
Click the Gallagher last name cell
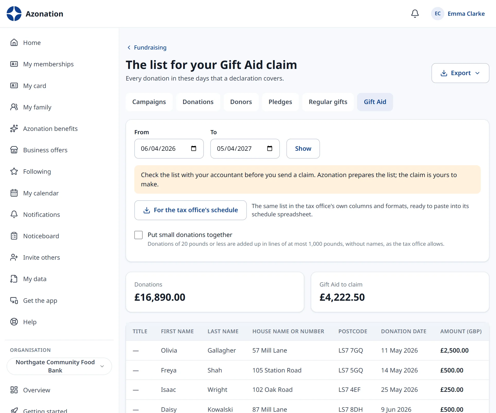222,350
